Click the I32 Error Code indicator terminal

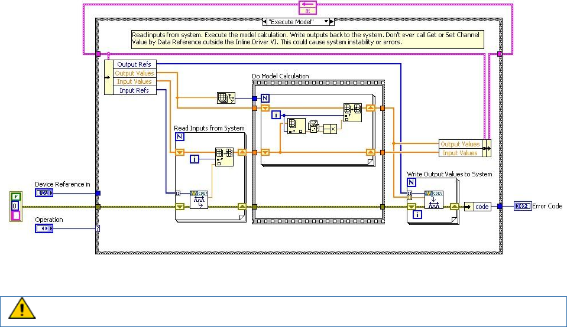tap(523, 206)
